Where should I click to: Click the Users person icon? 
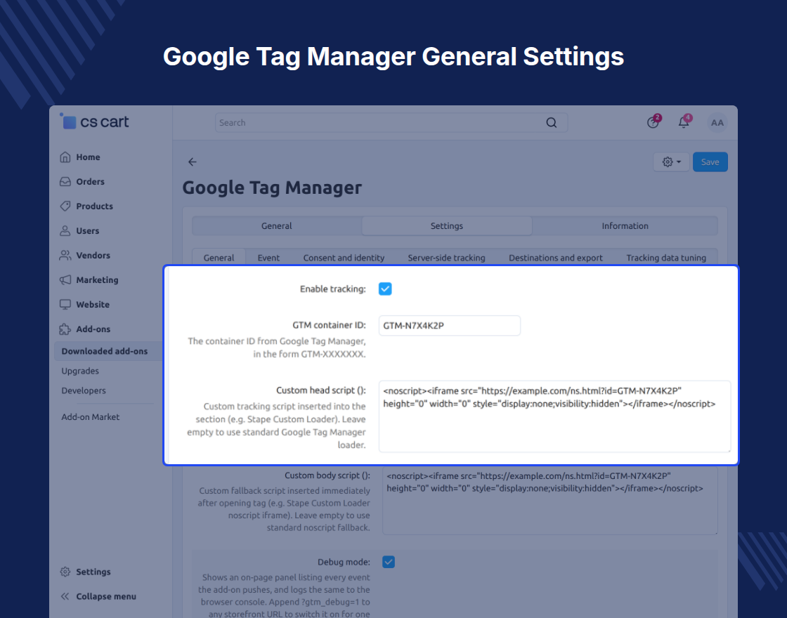[65, 231]
